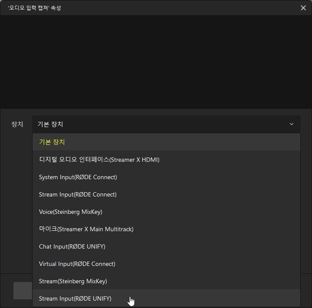Click the dropdown chevron arrow for 장치
The image size is (312, 308).
point(292,124)
